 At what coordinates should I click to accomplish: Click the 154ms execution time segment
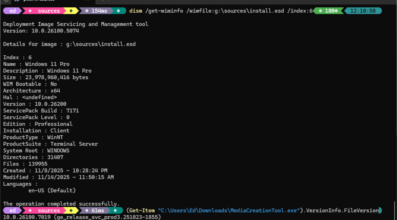pos(99,11)
